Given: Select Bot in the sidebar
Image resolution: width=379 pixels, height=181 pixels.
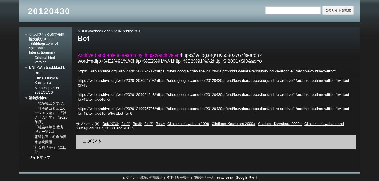Looking at the screenshot, I should [x=37, y=73].
